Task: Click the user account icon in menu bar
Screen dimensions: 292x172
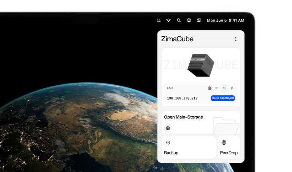Action: tap(189, 20)
